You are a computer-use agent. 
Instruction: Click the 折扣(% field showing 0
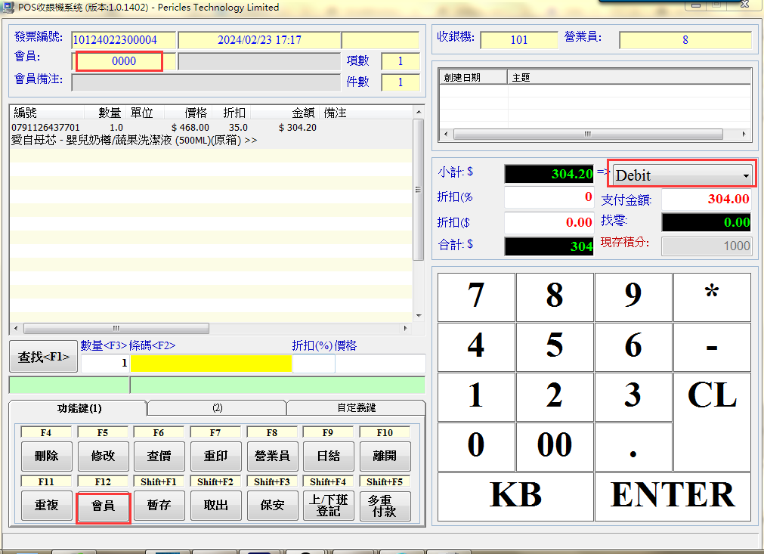(549, 197)
